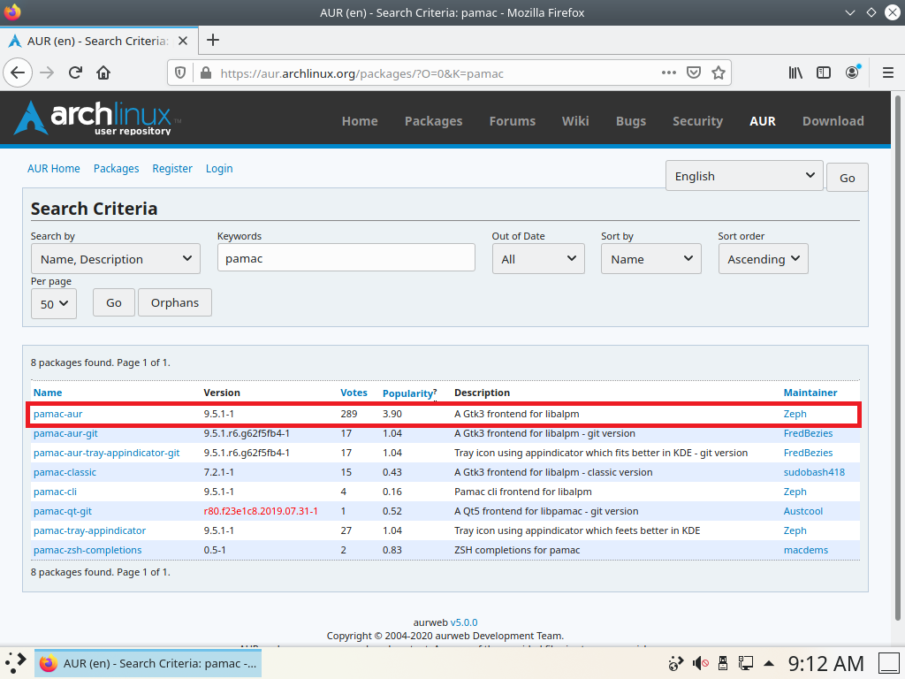Show desktop via taskbar corner button
This screenshot has height=679, width=905.
pyautogui.click(x=889, y=663)
